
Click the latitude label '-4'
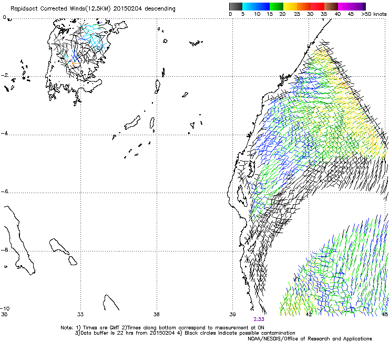tap(4, 133)
